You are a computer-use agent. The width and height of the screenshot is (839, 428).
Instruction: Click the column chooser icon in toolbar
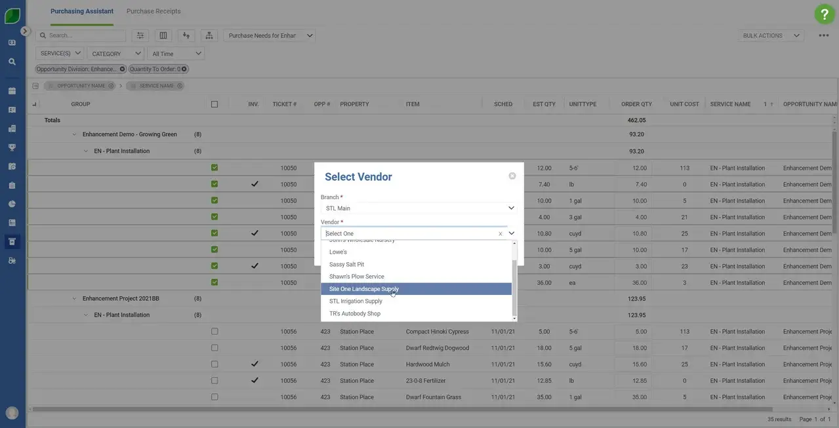pyautogui.click(x=163, y=35)
